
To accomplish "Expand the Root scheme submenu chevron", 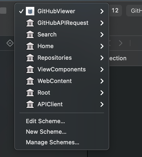I will [x=102, y=93].
